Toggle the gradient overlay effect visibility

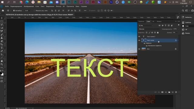click(147, 46)
